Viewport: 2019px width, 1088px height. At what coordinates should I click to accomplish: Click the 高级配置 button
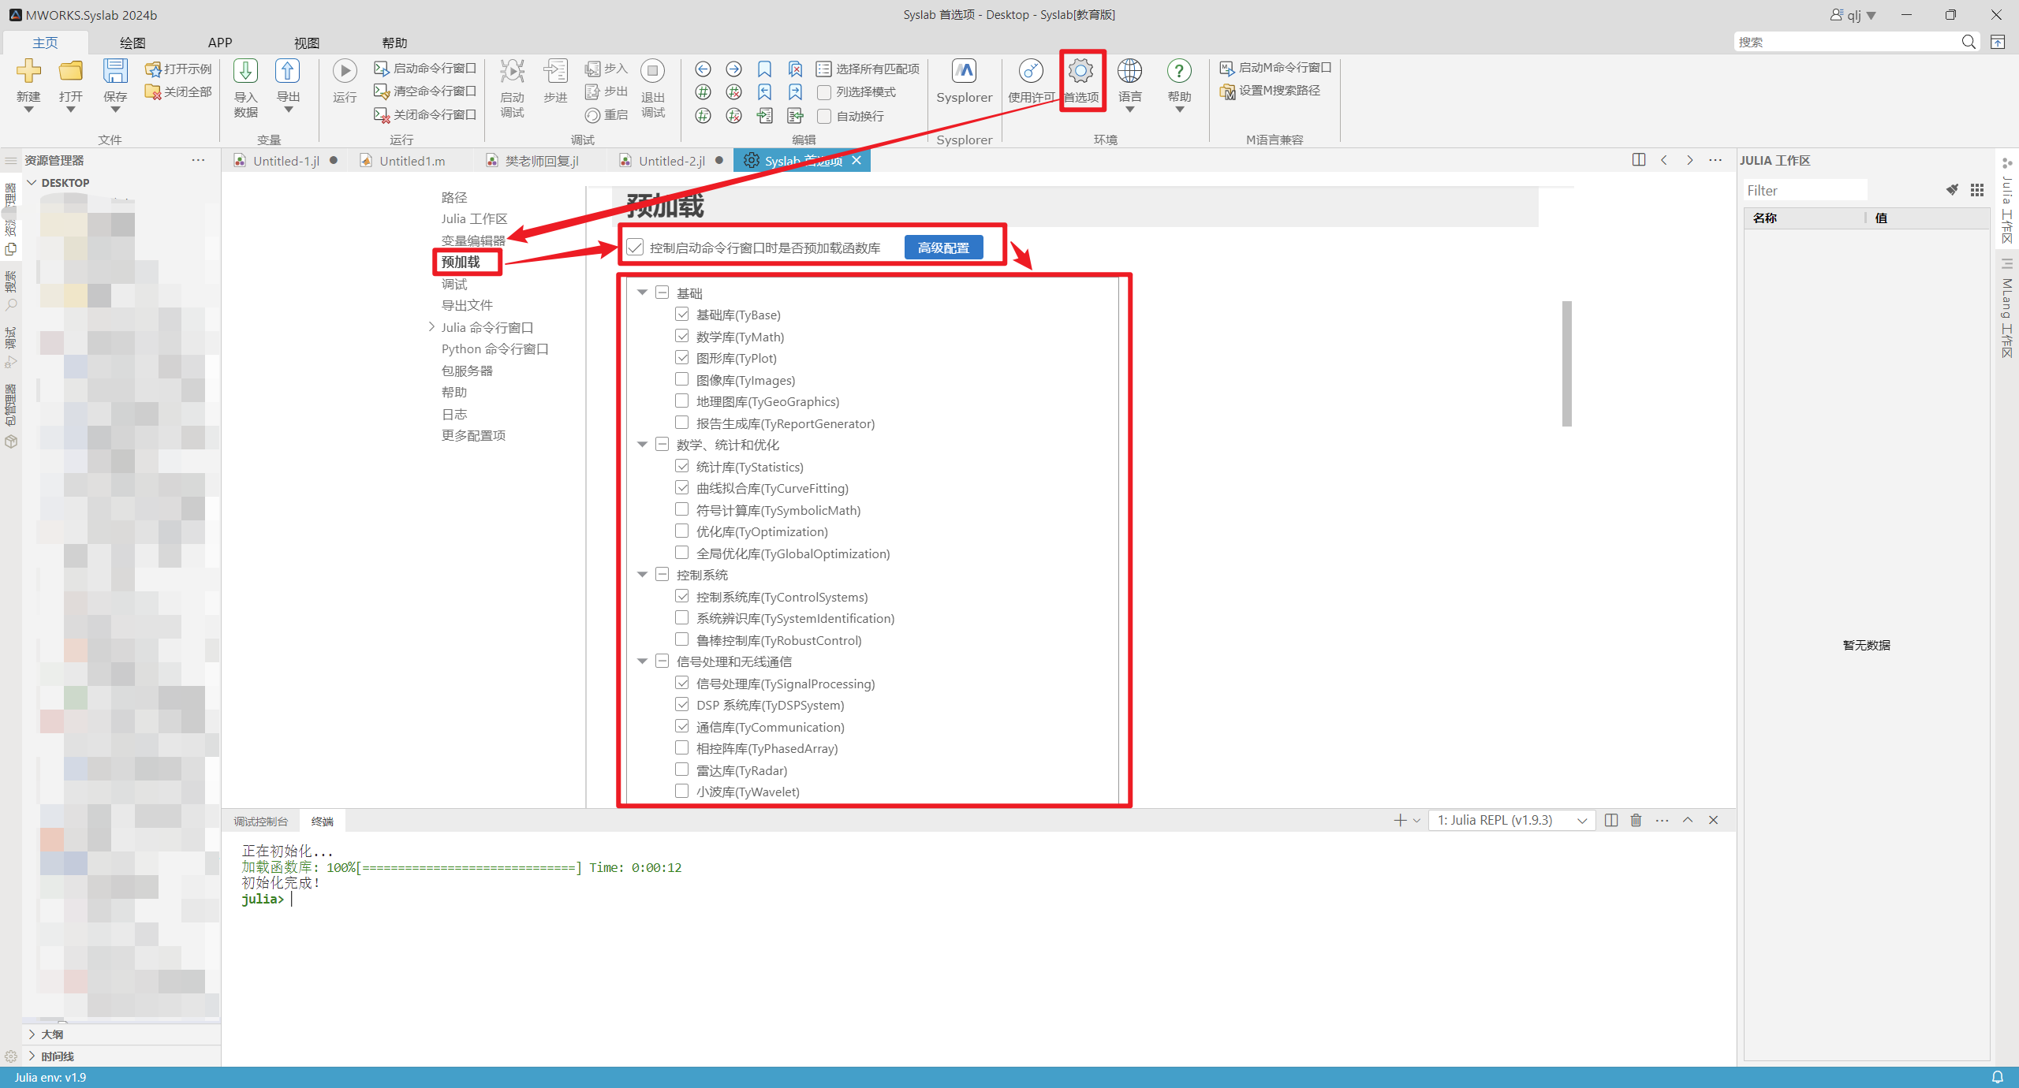(943, 248)
